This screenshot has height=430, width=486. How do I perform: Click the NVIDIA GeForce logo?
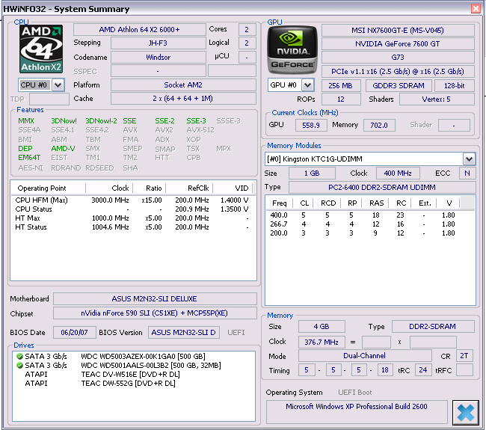pyautogui.click(x=292, y=49)
